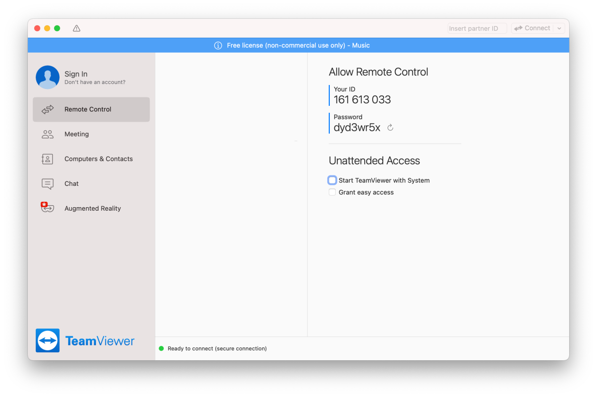This screenshot has height=397, width=597.
Task: Focus the Insert partner ID field
Action: (477, 28)
